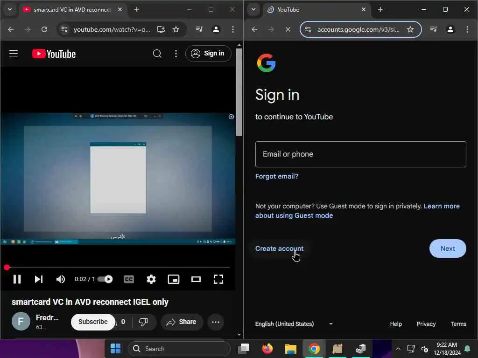Reload the YouTube watch page
Screen dimensions: 478x358
(x=44, y=29)
